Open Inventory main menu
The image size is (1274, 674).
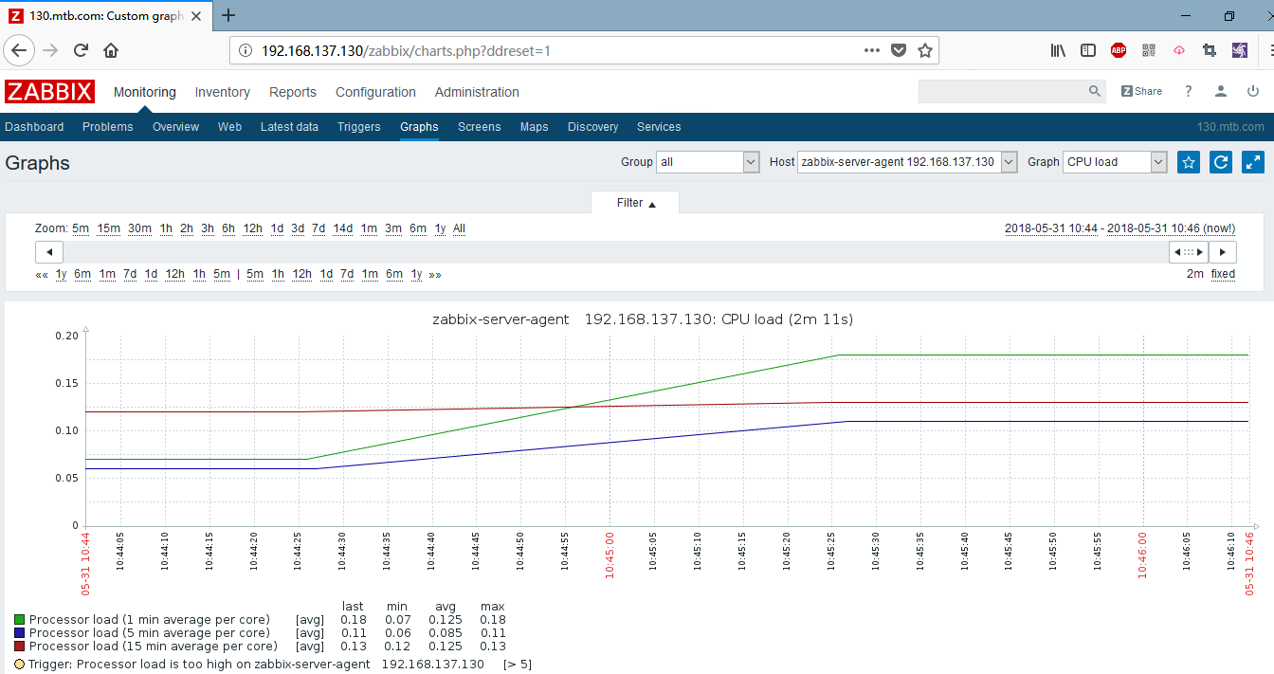[223, 92]
